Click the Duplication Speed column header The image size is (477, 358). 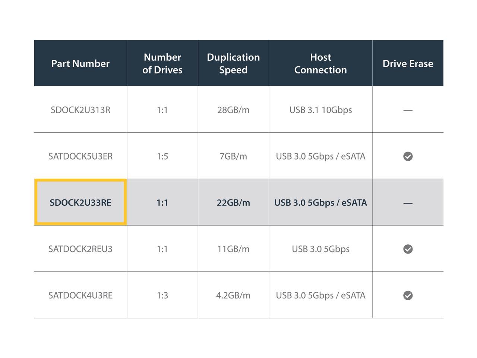point(233,63)
